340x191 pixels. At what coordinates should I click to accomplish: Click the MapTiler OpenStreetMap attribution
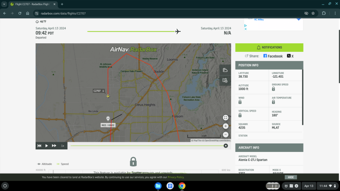coord(211,140)
